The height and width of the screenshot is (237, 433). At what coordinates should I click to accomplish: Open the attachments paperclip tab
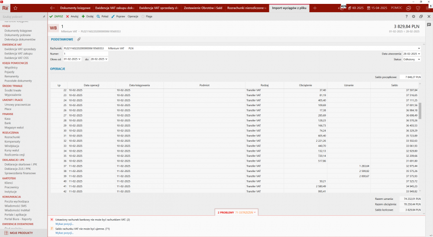click(79, 39)
